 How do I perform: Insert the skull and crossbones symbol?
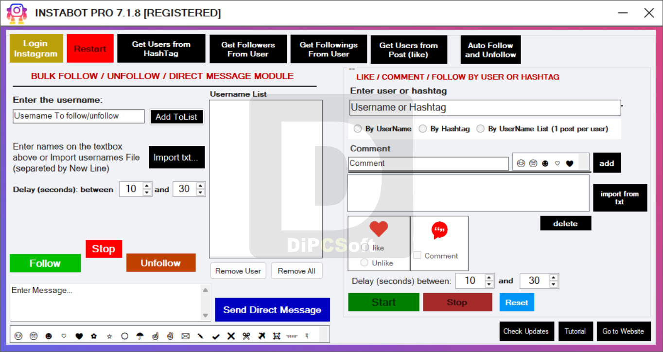[x=277, y=336]
